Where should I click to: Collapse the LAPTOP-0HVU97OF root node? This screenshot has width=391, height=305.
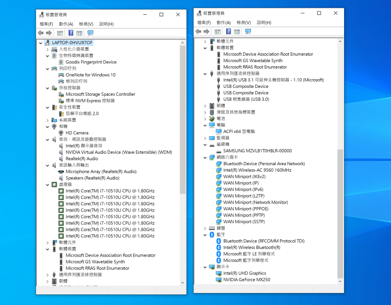coord(41,43)
